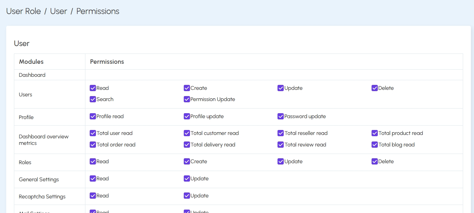
Task: Click the Dashboard overview metrics label
Action: tap(44, 140)
